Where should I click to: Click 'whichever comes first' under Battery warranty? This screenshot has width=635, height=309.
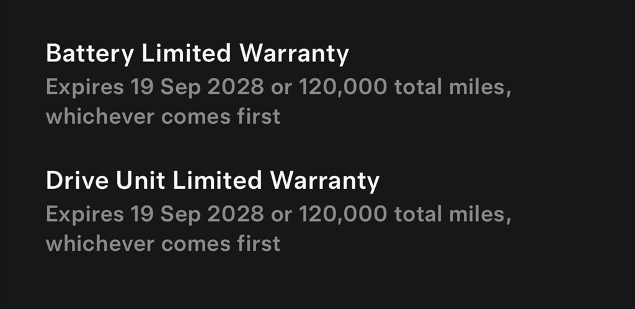coord(162,116)
